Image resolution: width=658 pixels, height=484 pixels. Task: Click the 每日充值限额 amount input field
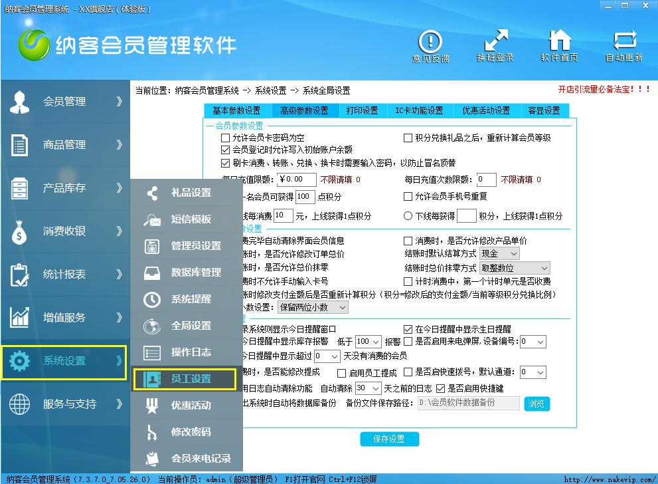pyautogui.click(x=297, y=180)
